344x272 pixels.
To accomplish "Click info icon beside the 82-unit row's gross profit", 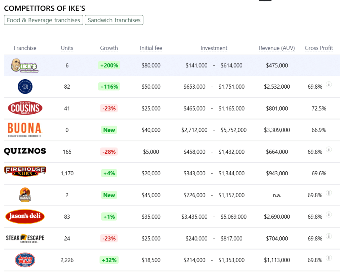I will (329, 84).
